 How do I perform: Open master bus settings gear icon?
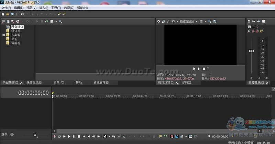pos(249,21)
